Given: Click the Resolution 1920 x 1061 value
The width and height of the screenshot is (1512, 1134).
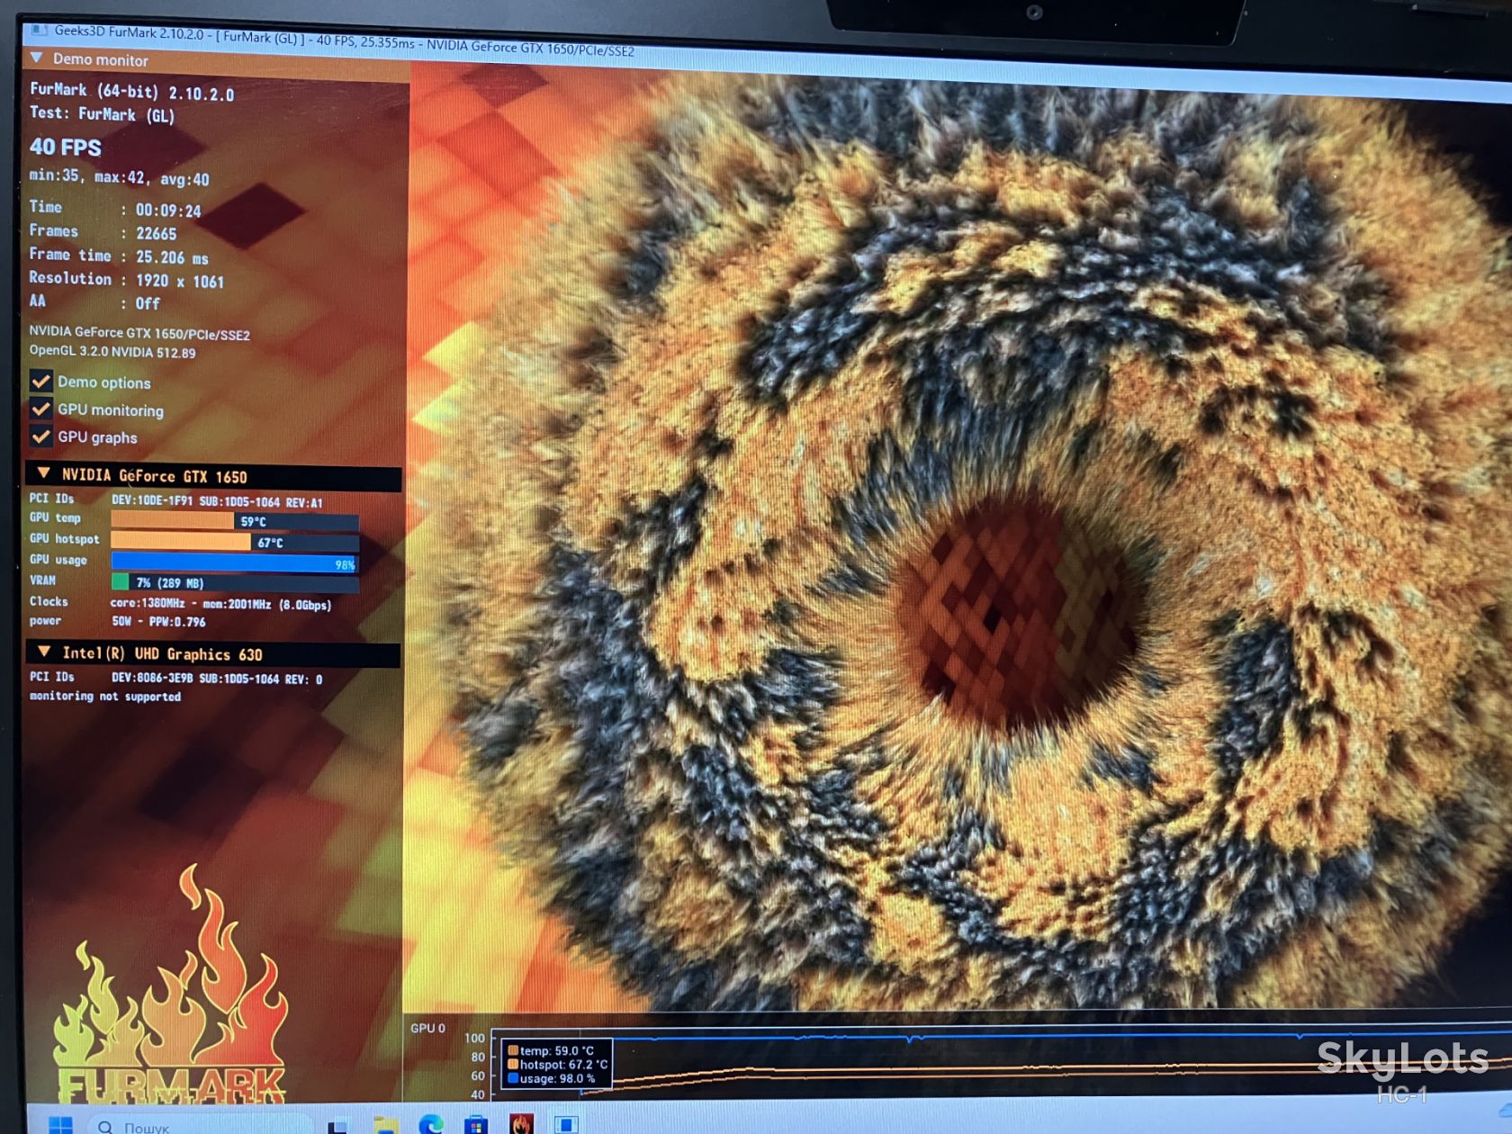Looking at the screenshot, I should [x=179, y=281].
